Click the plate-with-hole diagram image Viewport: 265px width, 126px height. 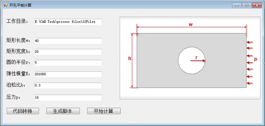[x=190, y=58]
